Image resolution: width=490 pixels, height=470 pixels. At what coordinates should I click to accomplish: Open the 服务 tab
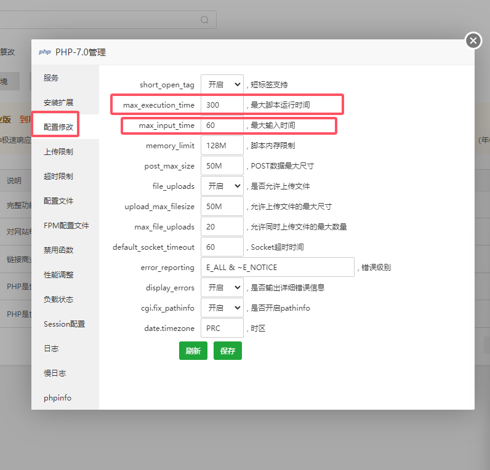65,78
